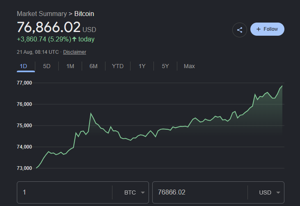Open the USD currency dropdown arrow
300x206 pixels.
click(278, 192)
